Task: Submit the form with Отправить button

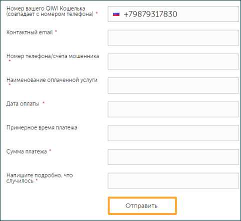Action: pyautogui.click(x=142, y=206)
